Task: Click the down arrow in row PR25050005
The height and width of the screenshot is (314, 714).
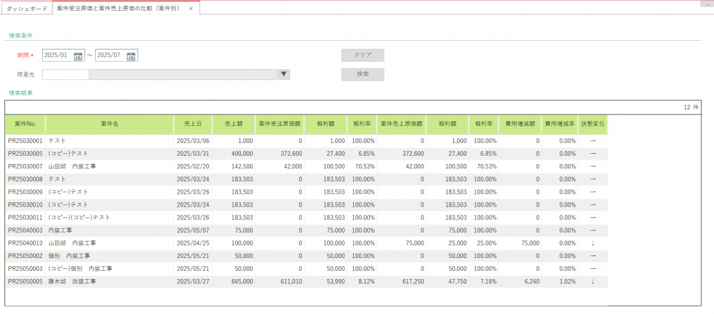Action: click(593, 281)
